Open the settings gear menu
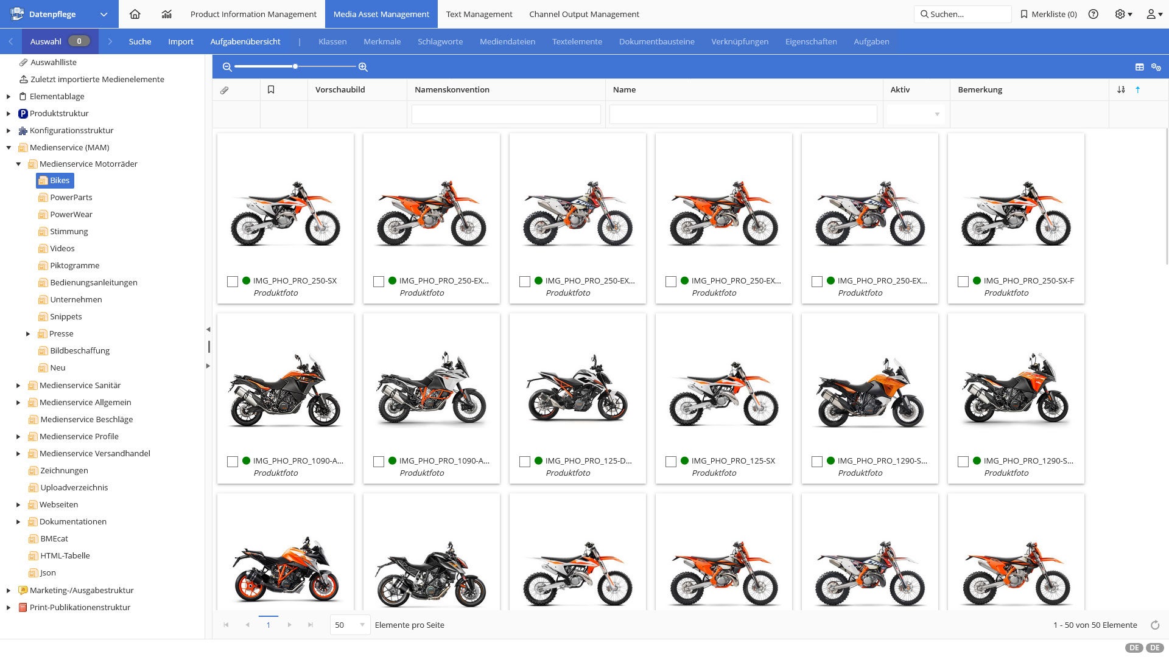Image resolution: width=1169 pixels, height=657 pixels. coord(1123,14)
